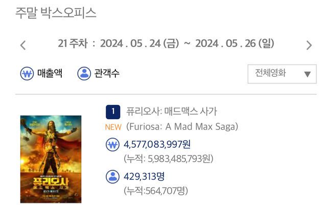This screenshot has width=332, height=221.
Task: Toggle the 매출액 revenue filter
Action: (41, 74)
